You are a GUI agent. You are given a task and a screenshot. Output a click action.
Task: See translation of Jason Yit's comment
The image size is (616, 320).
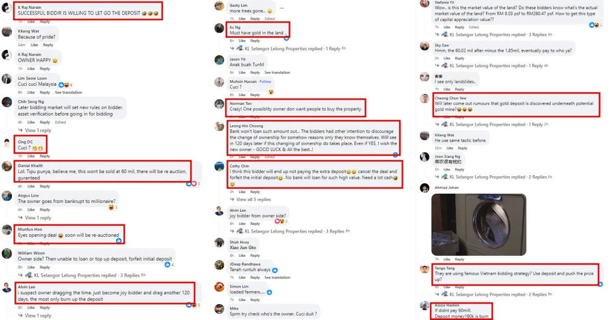click(277, 73)
